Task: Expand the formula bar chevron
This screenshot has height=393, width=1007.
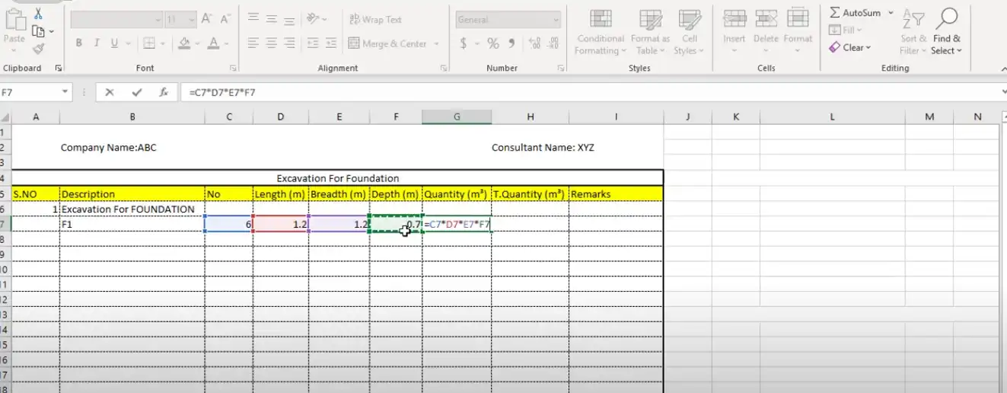Action: click(x=1002, y=92)
